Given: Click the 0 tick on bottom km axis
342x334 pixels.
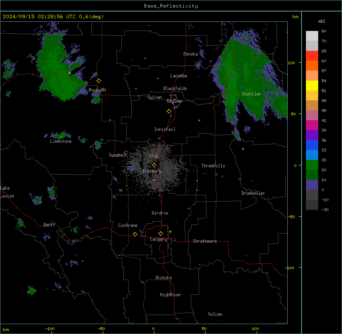Looking at the screenshot, I should pyautogui.click(x=153, y=329).
